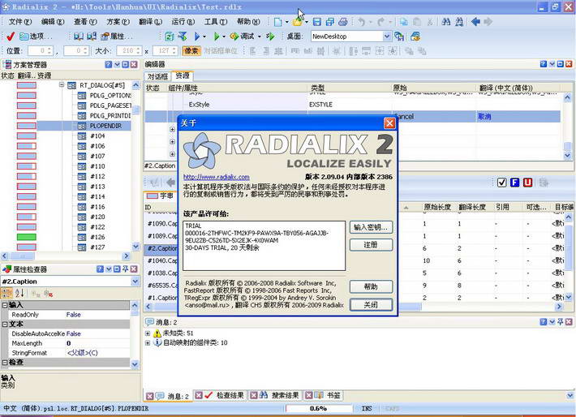The height and width of the screenshot is (417, 576).
Task: Select the PLOPENDIR tree item
Action: tap(105, 126)
